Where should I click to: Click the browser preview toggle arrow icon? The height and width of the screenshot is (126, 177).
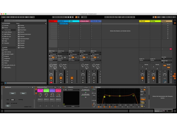pyautogui.click(x=2, y=20)
